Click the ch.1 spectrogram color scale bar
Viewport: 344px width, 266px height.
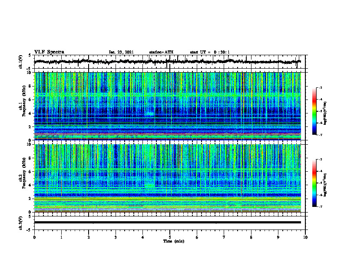coord(314,111)
